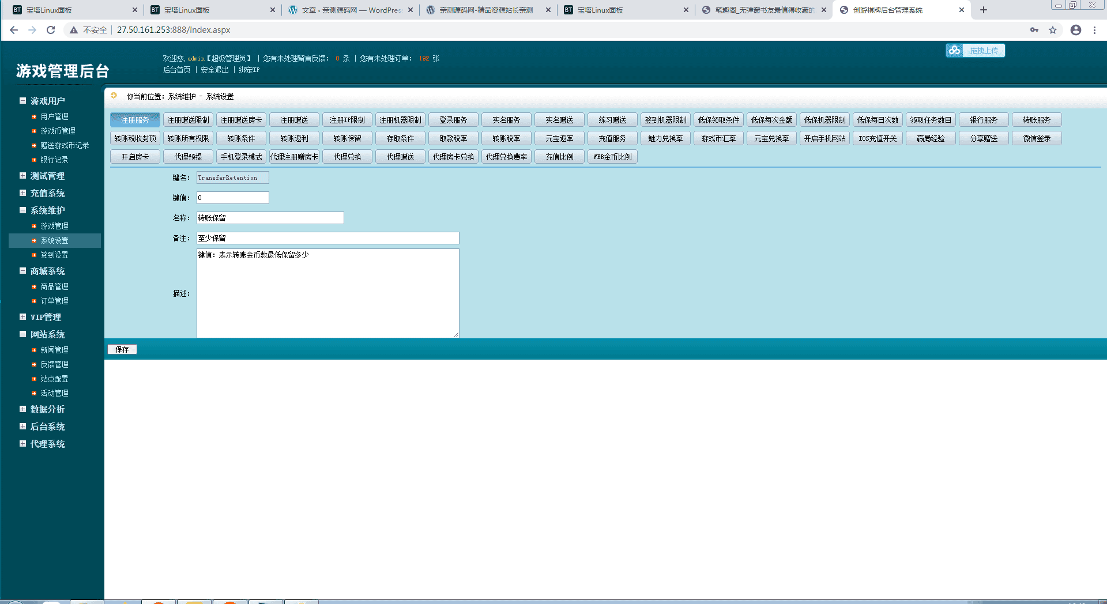Open the saved password key icon
The image size is (1107, 604).
[1034, 30]
